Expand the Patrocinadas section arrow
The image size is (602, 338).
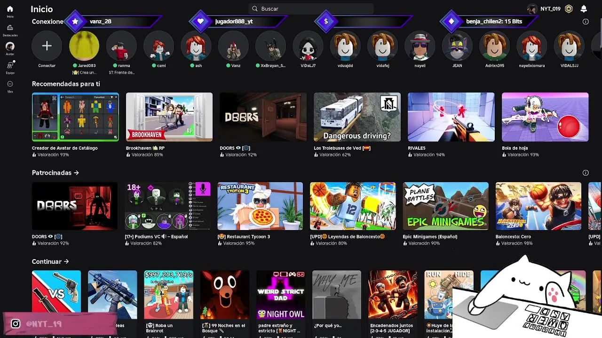pos(76,173)
